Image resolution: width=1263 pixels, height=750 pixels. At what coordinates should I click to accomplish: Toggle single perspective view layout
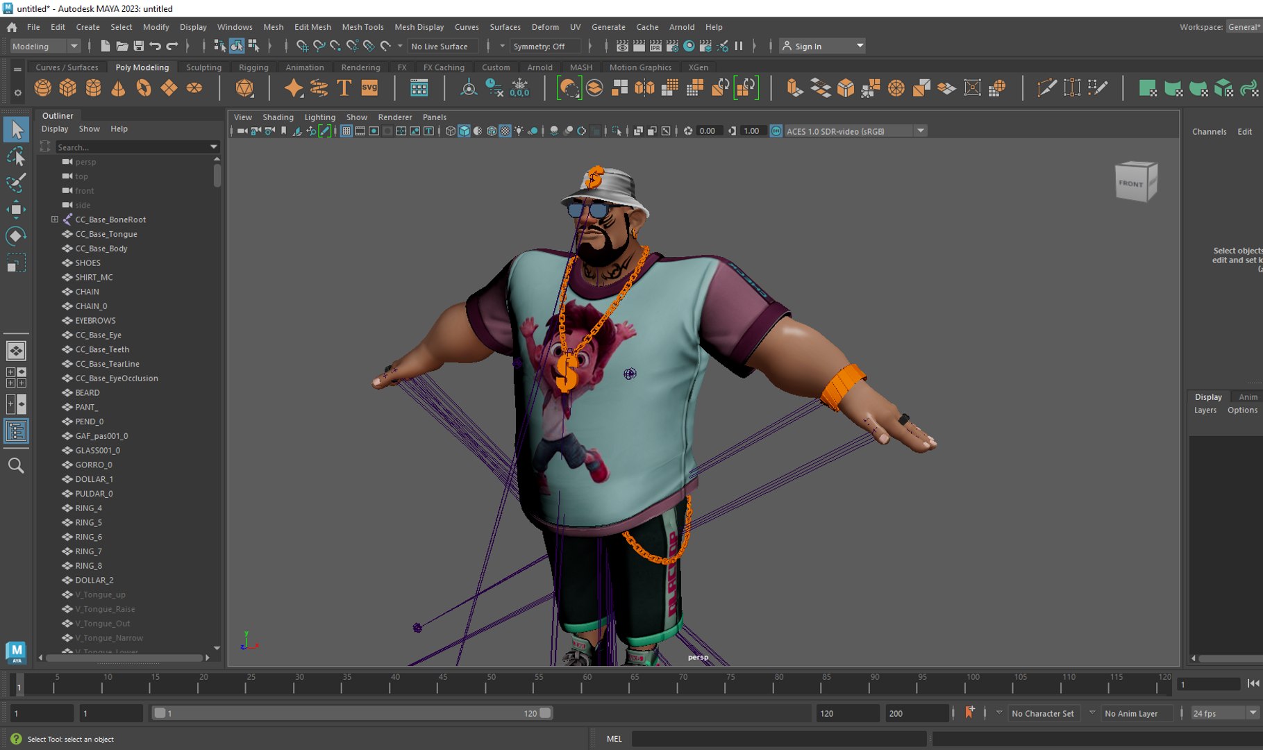[x=16, y=351]
